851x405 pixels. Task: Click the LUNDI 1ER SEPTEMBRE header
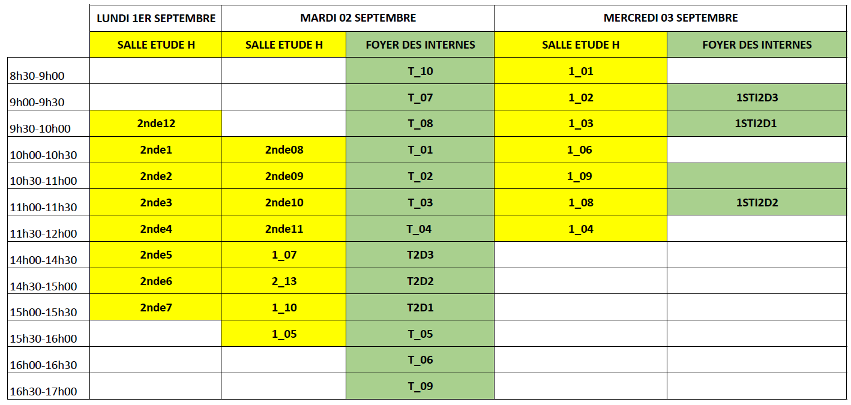click(155, 18)
